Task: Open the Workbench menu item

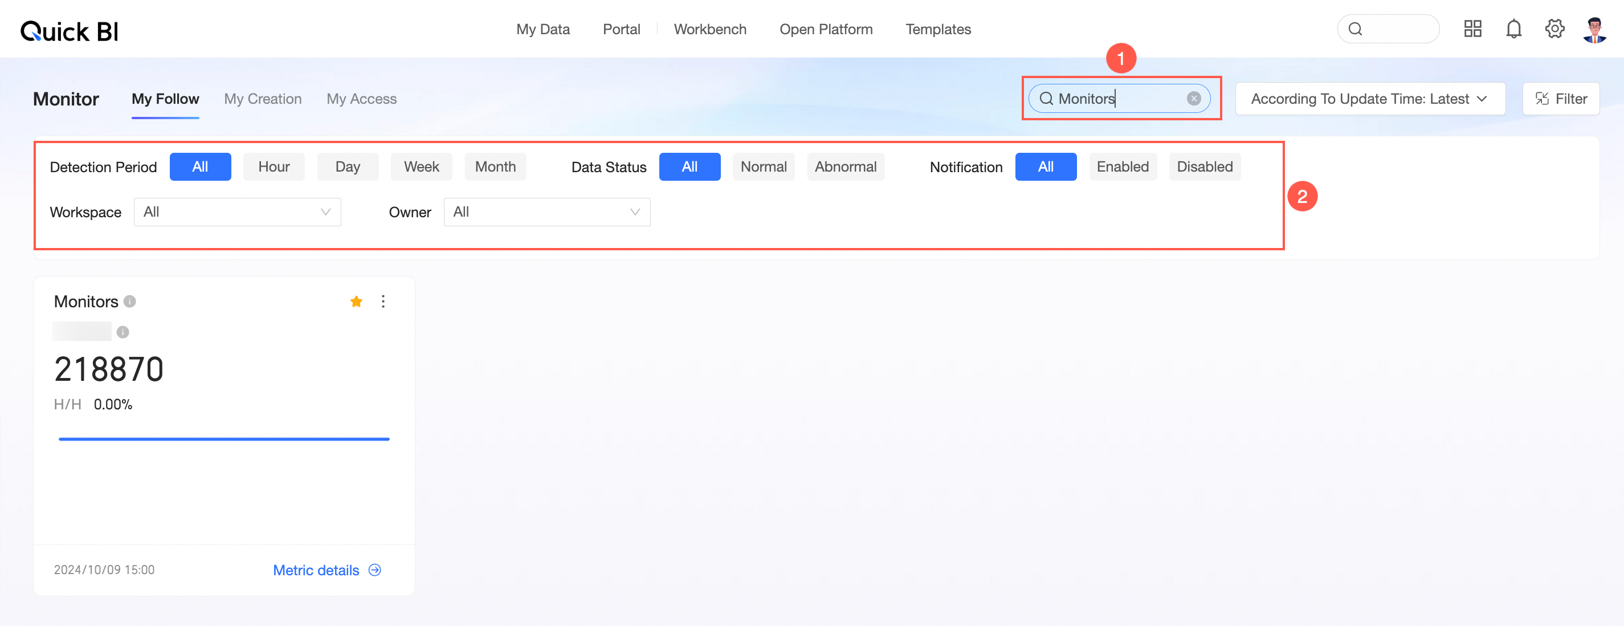Action: [x=710, y=29]
